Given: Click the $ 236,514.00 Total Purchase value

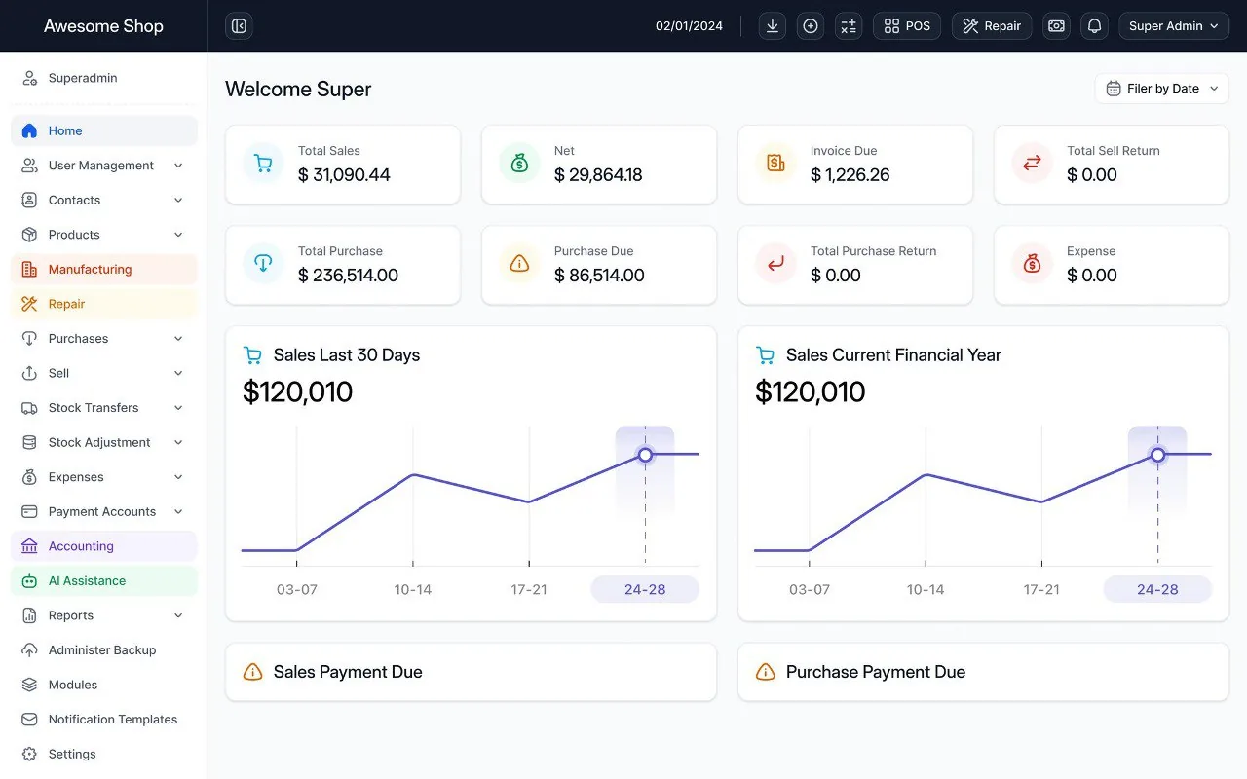Looking at the screenshot, I should point(348,276).
